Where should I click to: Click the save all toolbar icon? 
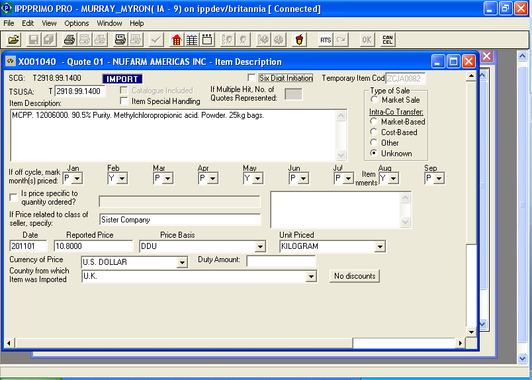pyautogui.click(x=49, y=40)
